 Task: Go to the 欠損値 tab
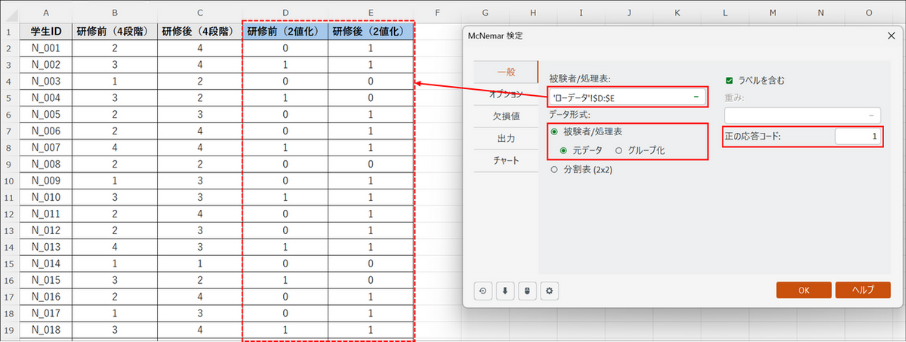point(505,116)
